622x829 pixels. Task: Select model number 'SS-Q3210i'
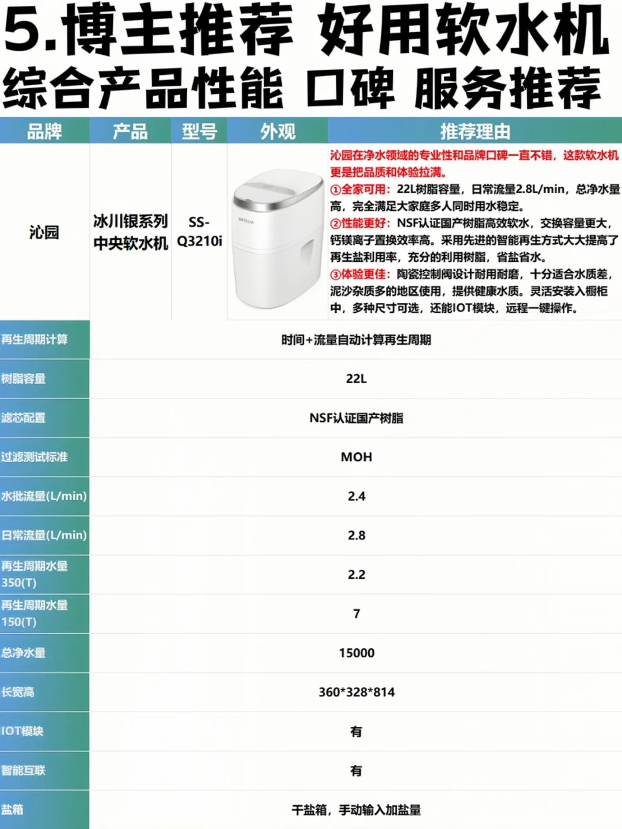199,232
